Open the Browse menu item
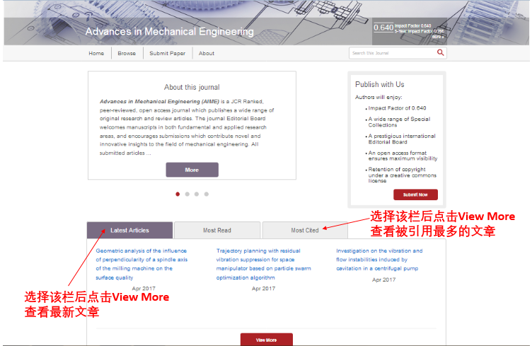The image size is (532, 346). (127, 54)
